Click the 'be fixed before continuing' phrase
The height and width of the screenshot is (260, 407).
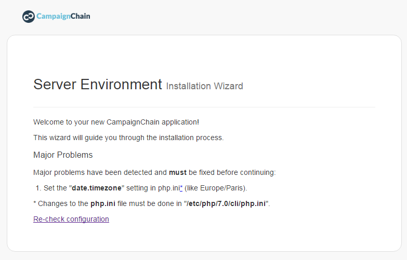tap(231, 172)
